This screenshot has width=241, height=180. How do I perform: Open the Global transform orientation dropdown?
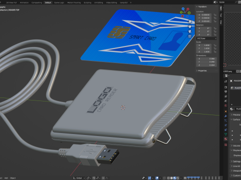(79, 178)
